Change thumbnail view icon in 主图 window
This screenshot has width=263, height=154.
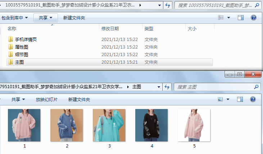[x=221, y=99]
